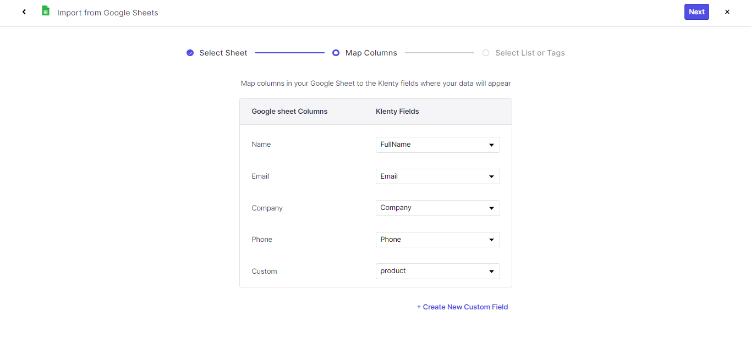Click the dropdown arrow in the product selector

click(491, 272)
